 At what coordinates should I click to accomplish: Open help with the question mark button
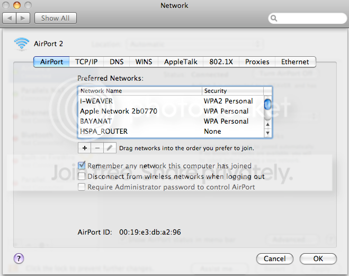19,258
